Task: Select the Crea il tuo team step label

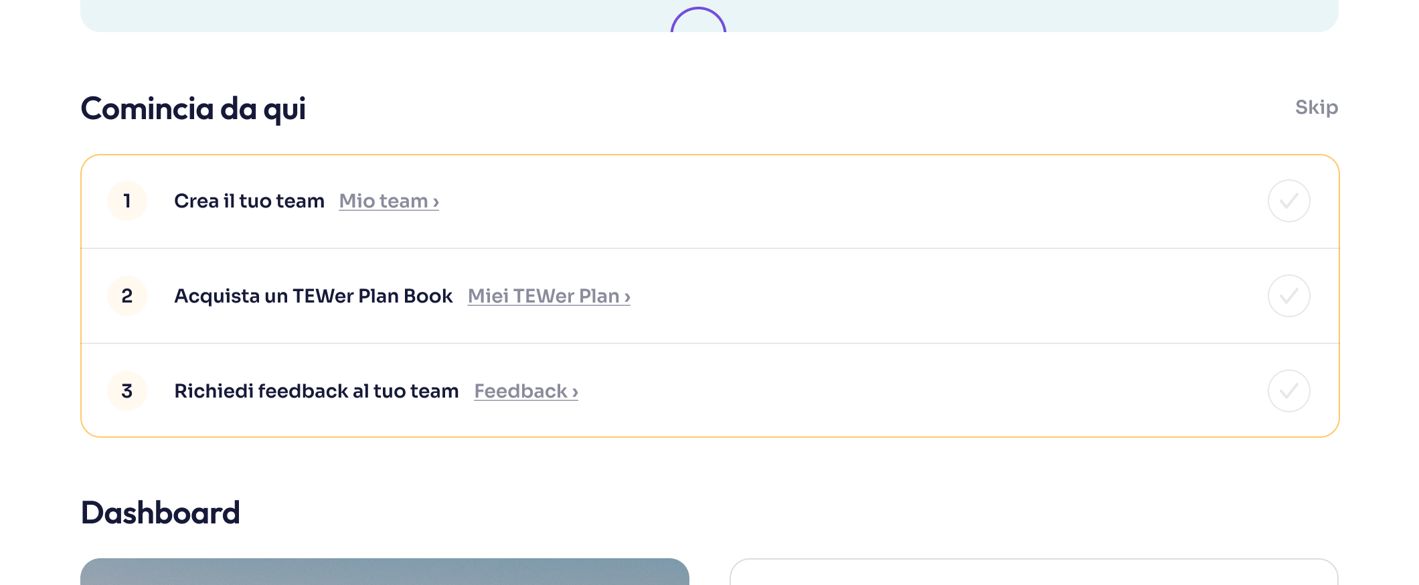Action: click(249, 201)
